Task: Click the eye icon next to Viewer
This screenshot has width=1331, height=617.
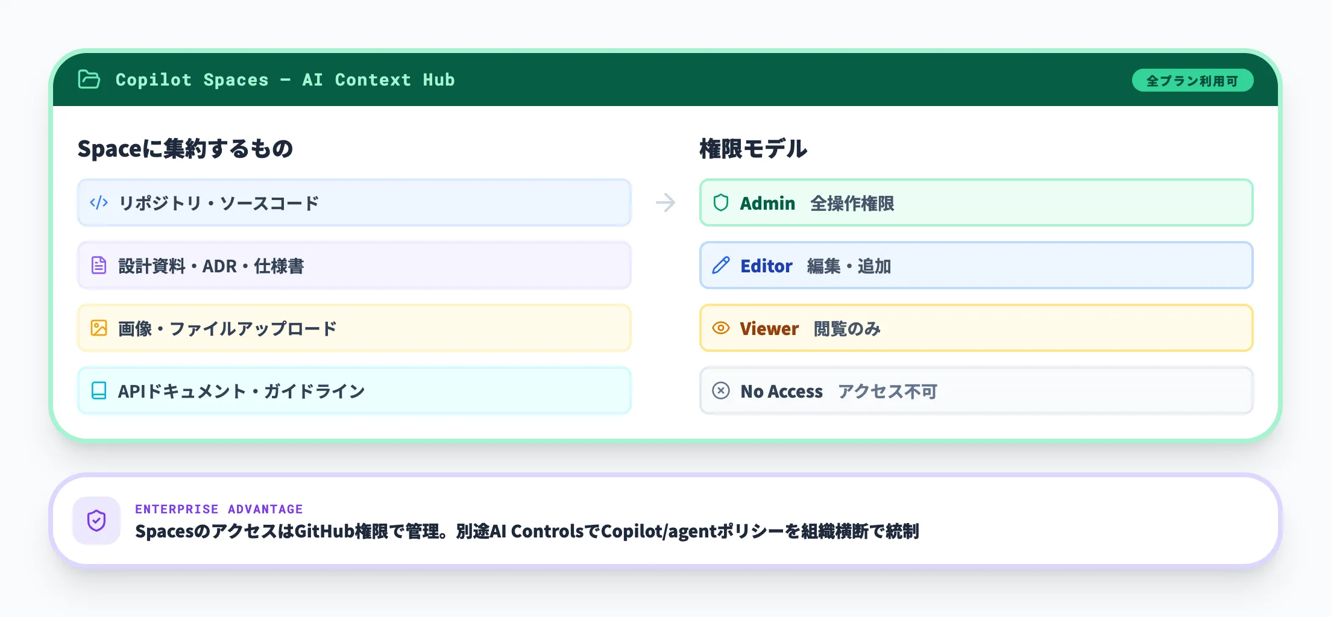Action: click(721, 328)
